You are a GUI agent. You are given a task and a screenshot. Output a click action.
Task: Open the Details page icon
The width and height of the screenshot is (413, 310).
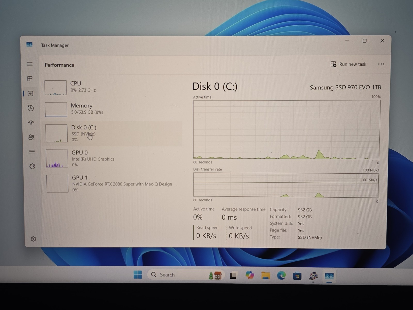click(31, 152)
